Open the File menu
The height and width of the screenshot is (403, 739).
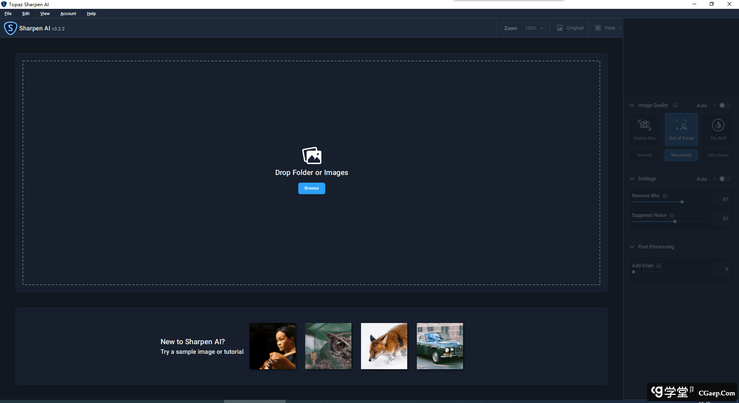click(8, 13)
